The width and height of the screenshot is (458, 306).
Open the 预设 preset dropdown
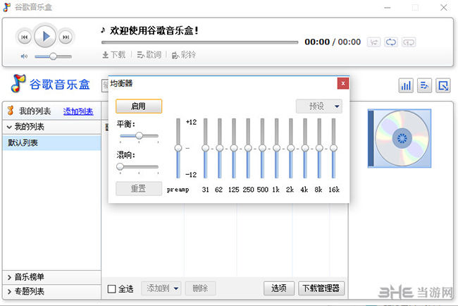[319, 106]
